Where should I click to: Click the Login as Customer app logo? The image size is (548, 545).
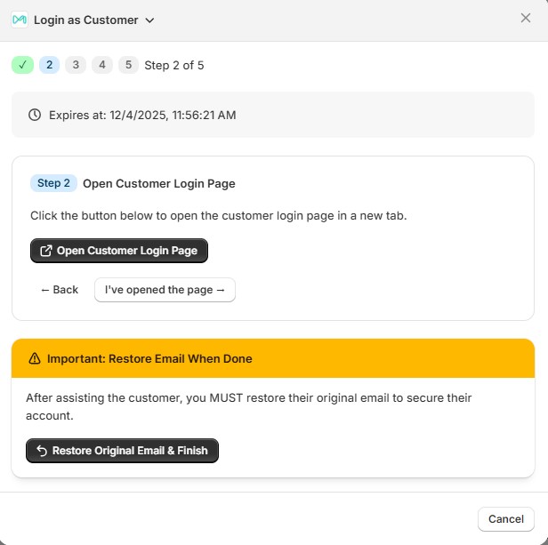pyautogui.click(x=20, y=20)
